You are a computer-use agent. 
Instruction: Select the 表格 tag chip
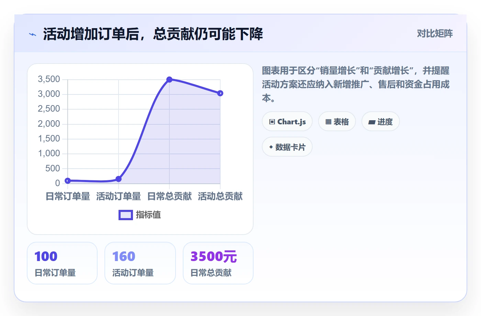pyautogui.click(x=337, y=122)
